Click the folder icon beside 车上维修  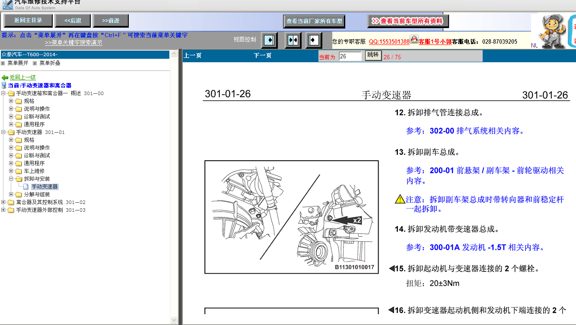coord(19,171)
